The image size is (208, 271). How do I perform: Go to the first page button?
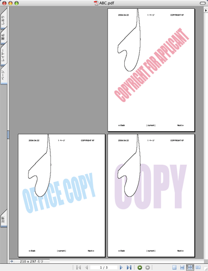79,267
